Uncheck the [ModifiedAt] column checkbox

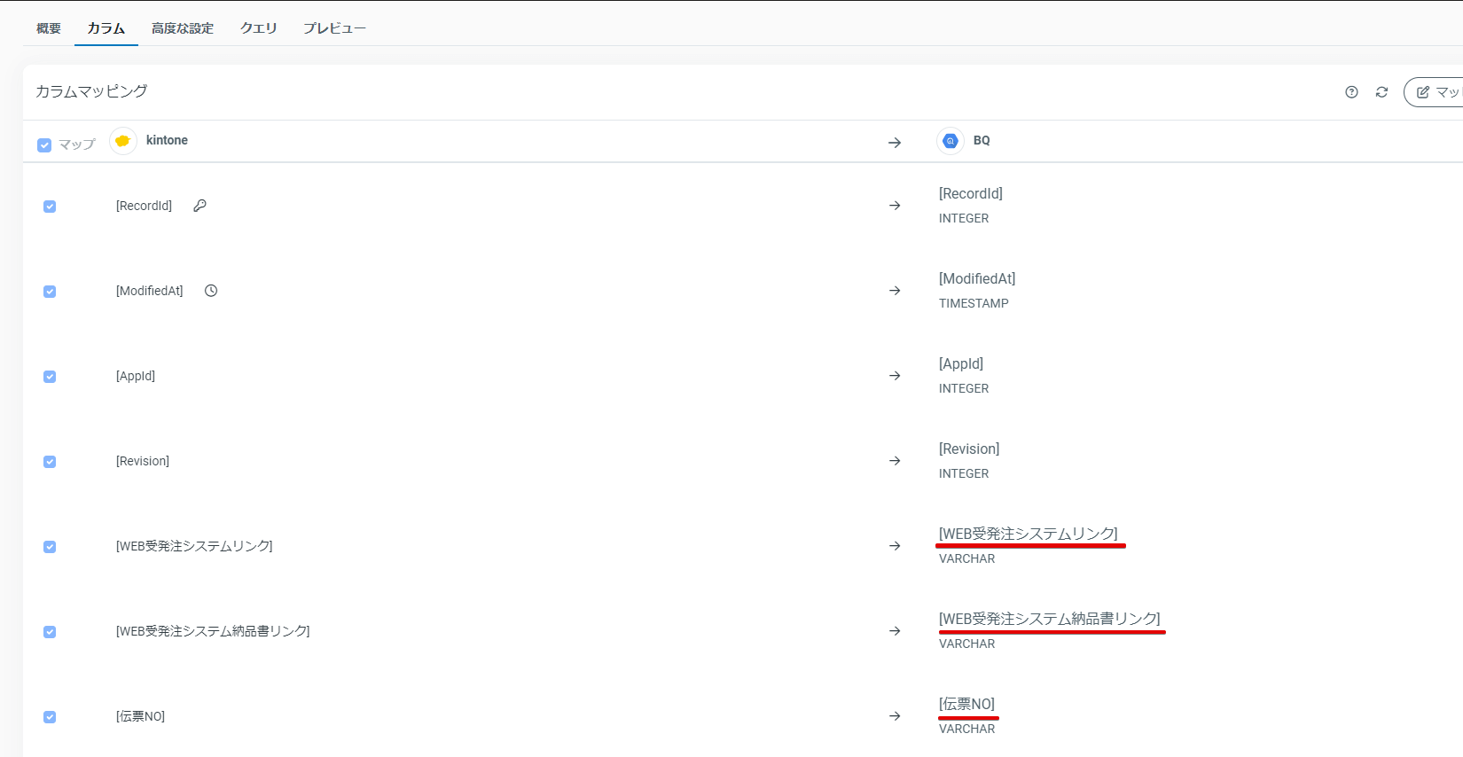click(50, 292)
